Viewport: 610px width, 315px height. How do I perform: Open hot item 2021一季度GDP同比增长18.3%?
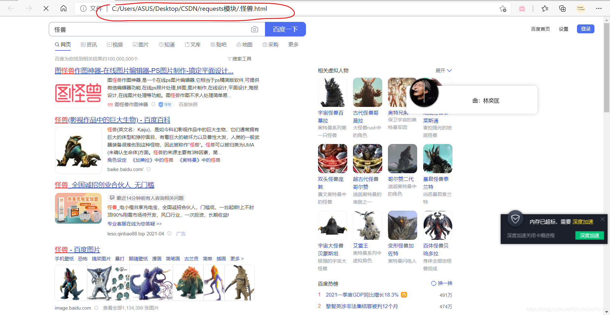(362, 295)
